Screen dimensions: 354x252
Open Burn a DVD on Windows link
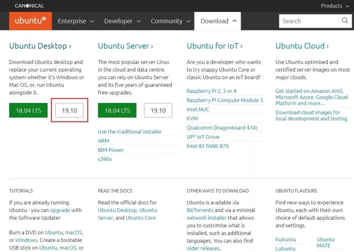26,240
